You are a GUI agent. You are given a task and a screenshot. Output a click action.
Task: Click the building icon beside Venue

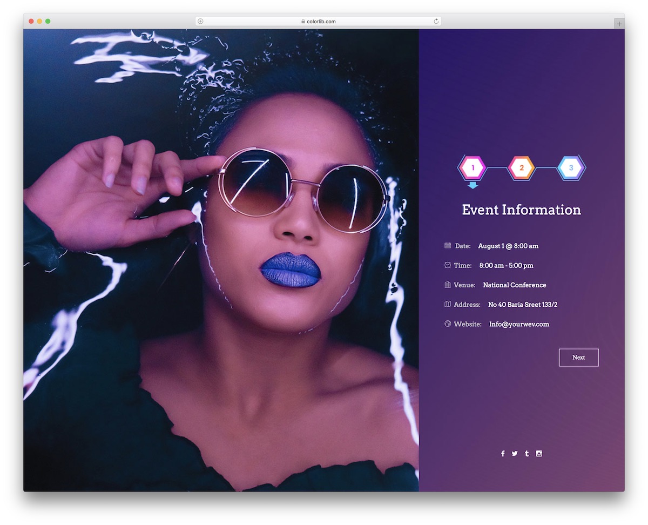[448, 285]
